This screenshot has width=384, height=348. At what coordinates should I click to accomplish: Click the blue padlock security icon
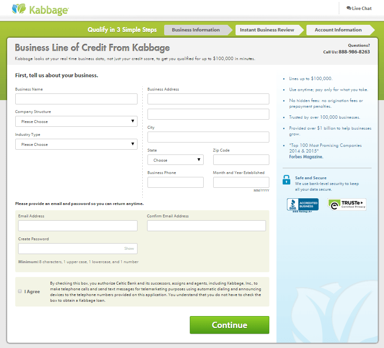pos(286,180)
